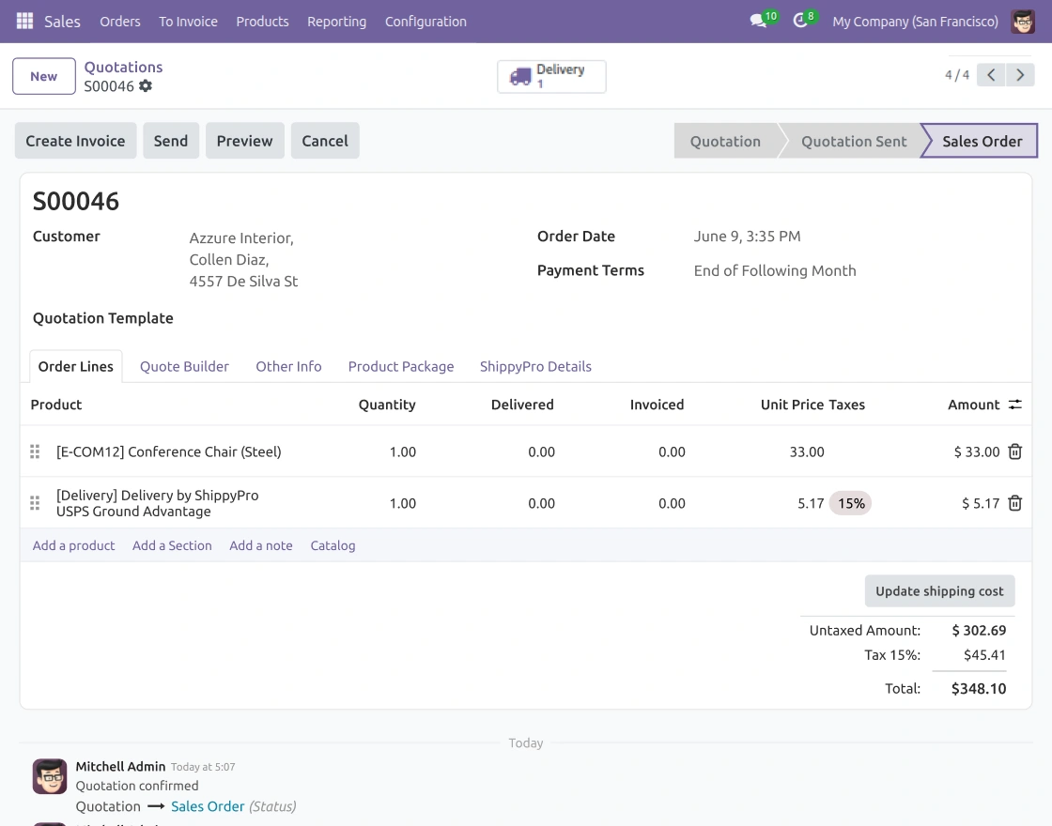Image resolution: width=1052 pixels, height=826 pixels.
Task: Open the company switcher My Company
Action: (x=915, y=22)
